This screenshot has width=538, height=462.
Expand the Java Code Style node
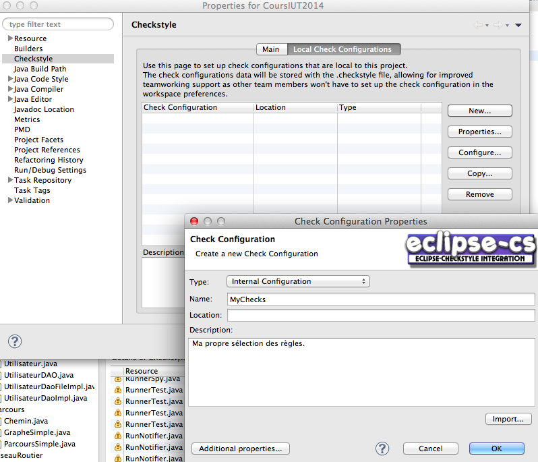[x=10, y=79]
